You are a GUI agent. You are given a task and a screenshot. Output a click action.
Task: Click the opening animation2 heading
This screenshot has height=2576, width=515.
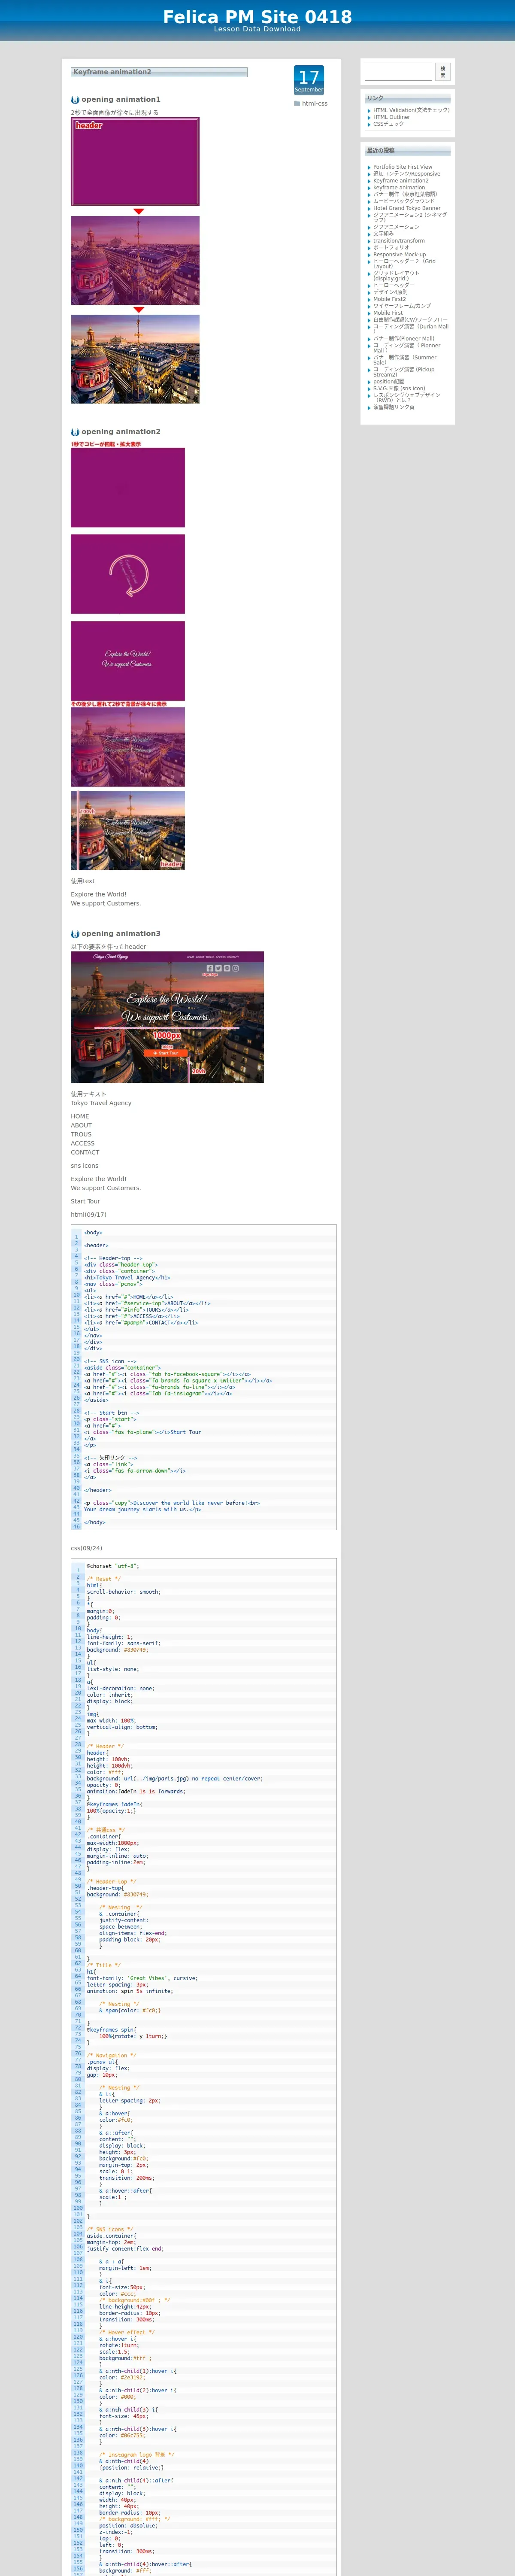pos(121,432)
